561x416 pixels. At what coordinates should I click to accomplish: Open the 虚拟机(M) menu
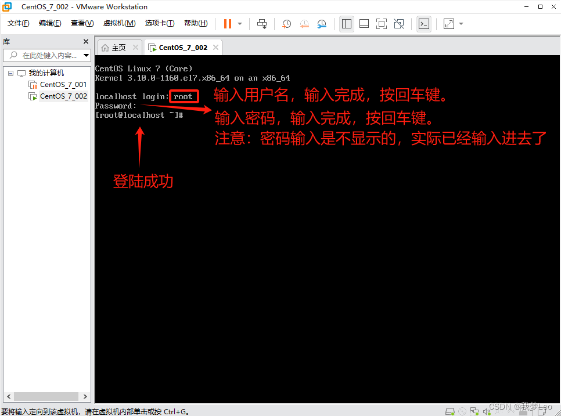[119, 23]
